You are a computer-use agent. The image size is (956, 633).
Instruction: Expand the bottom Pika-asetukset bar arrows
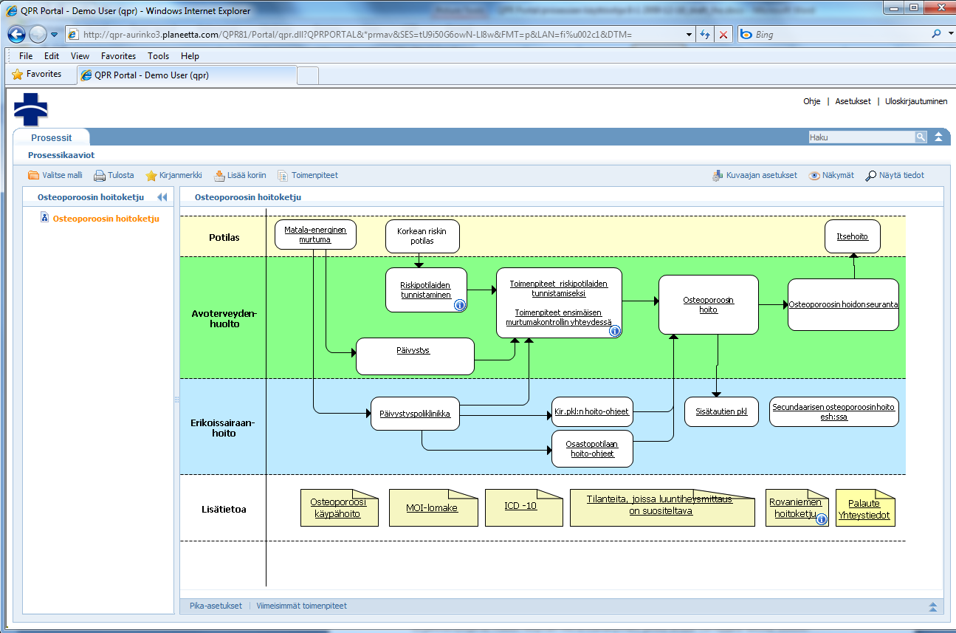pos(933,606)
